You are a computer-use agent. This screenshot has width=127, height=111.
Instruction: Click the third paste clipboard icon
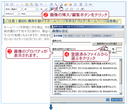pyautogui.click(x=36, y=4)
